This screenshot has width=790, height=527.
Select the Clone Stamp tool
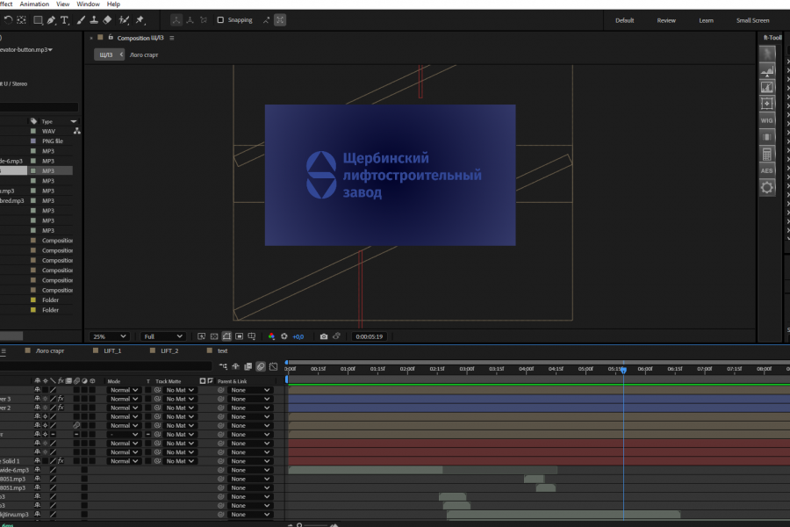[x=94, y=20]
